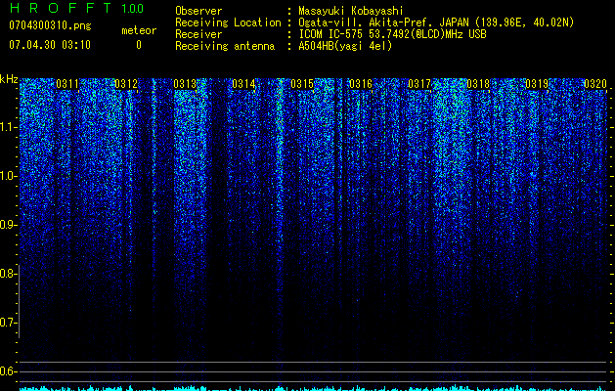Click the 0317 time marker
Screen dimensions: 615x391
tap(419, 84)
